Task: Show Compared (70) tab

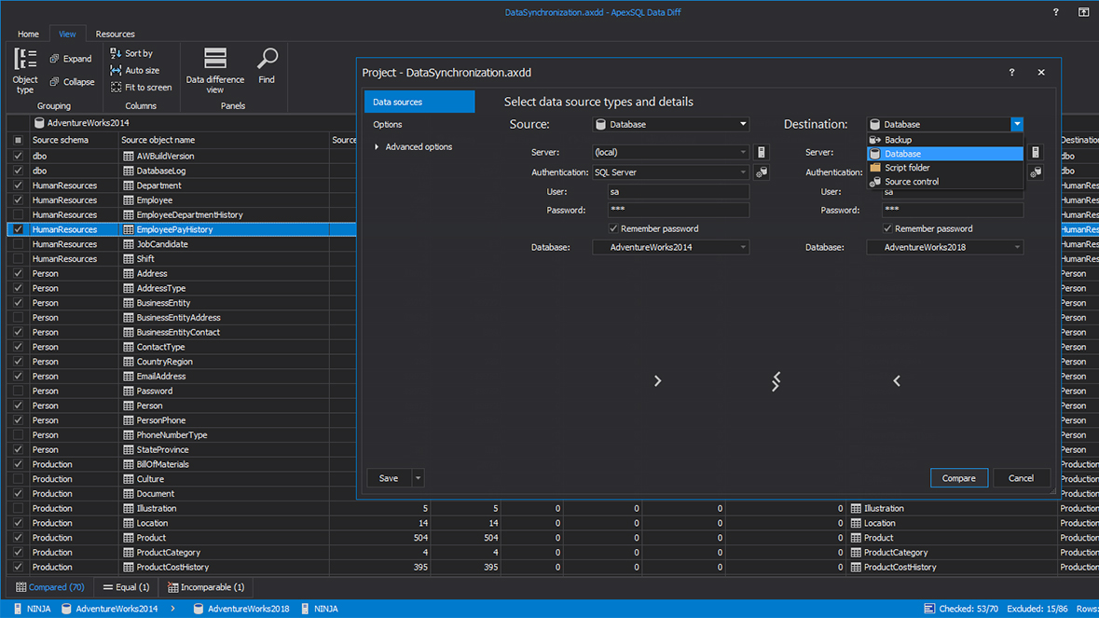Action: coord(49,587)
